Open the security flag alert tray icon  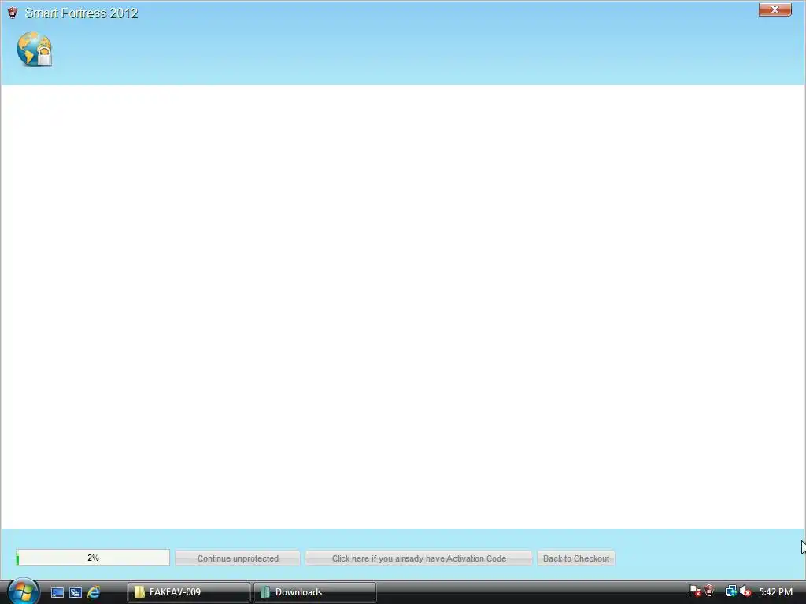pyautogui.click(x=694, y=591)
